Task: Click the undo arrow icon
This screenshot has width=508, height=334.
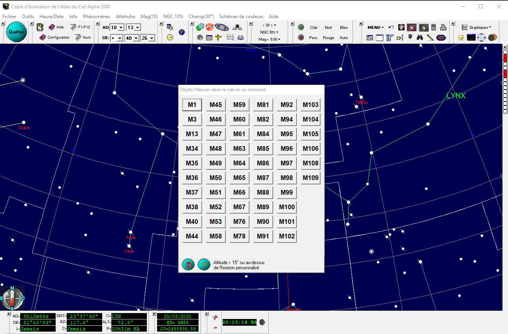Action: (391, 27)
